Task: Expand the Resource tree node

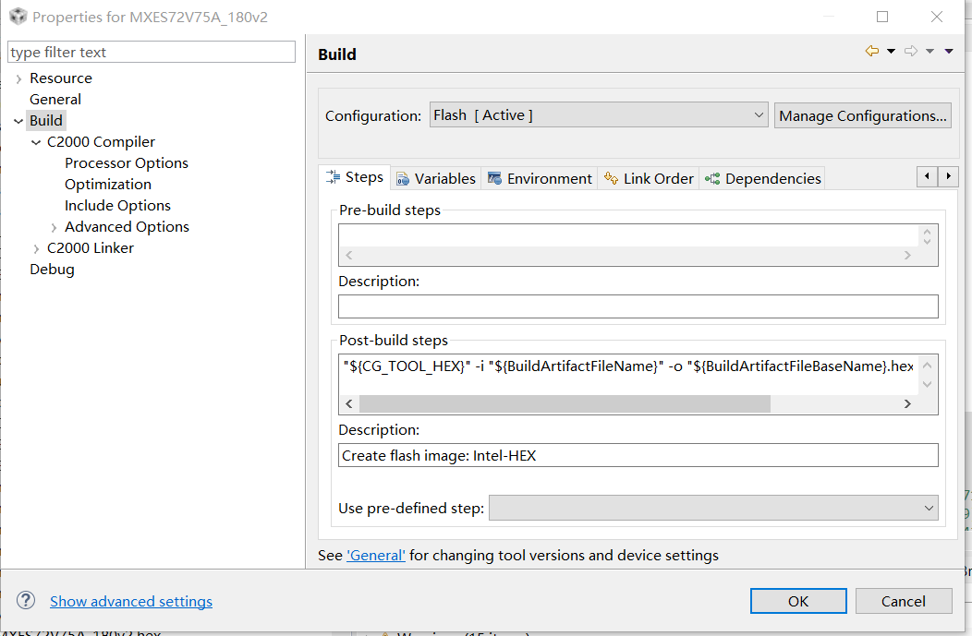Action: pos(18,78)
